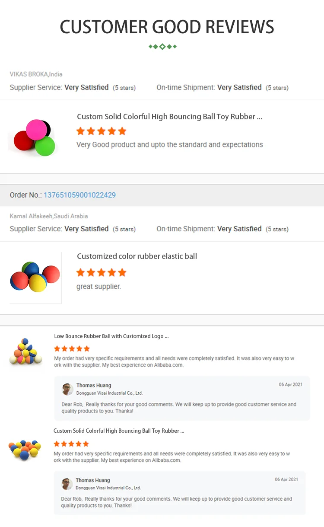Click the first Thomas Huang avatar icon
Image resolution: width=324 pixels, height=527 pixels.
coord(67,389)
